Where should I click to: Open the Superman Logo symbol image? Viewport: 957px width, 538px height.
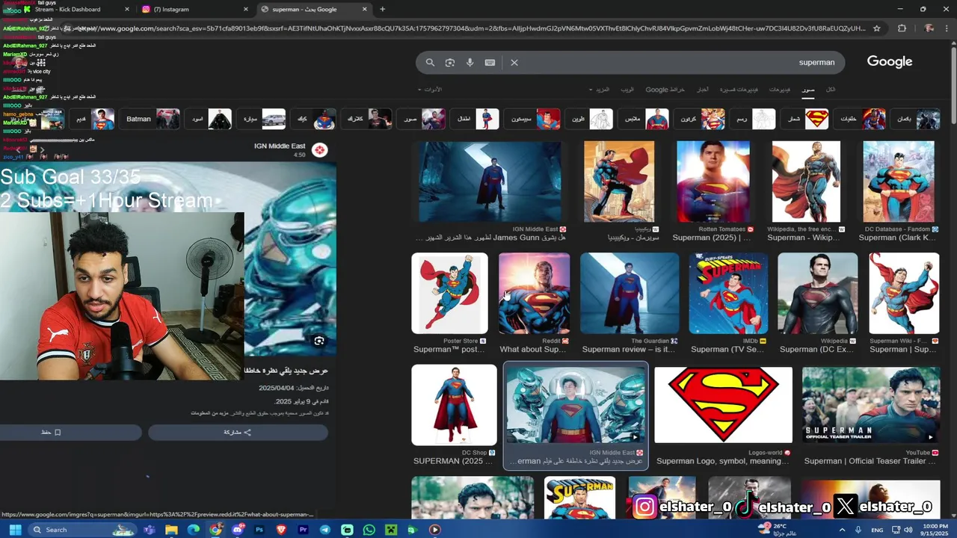click(x=723, y=404)
